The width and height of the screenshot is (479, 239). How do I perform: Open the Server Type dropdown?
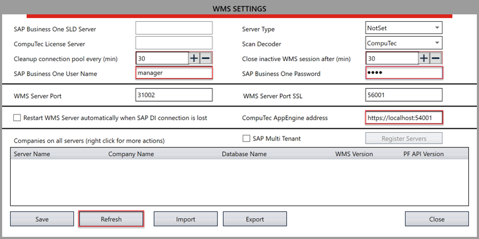pyautogui.click(x=404, y=28)
